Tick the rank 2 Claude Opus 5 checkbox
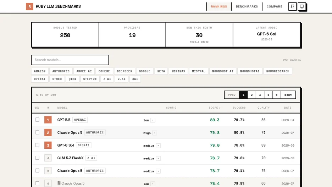 37,132
